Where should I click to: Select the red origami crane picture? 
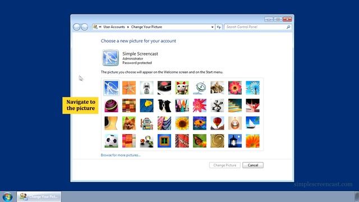(x=252, y=105)
